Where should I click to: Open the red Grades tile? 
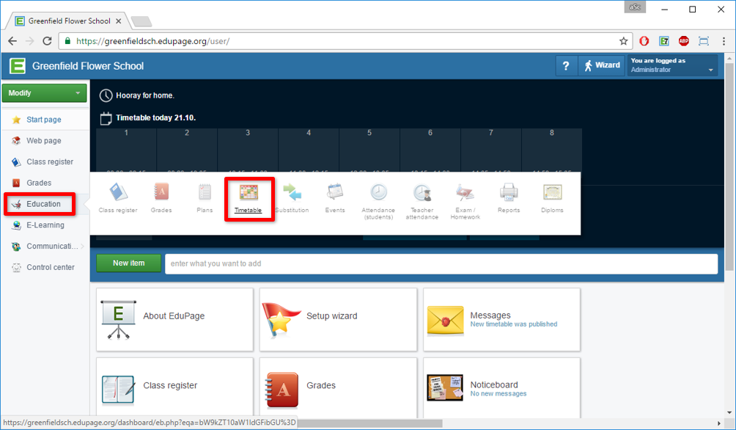tap(338, 387)
